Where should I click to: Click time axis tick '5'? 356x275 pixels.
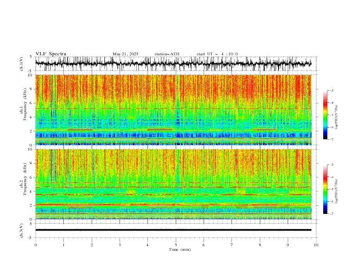pos(176,245)
